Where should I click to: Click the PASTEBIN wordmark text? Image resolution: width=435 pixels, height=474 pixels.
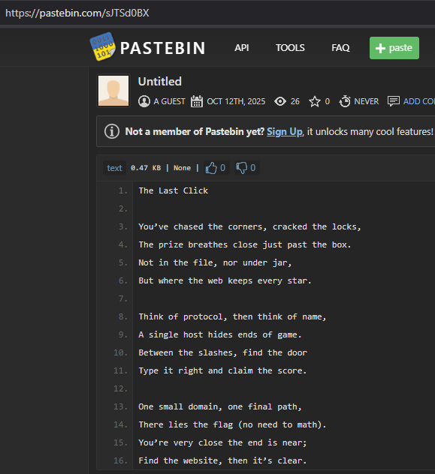[163, 48]
